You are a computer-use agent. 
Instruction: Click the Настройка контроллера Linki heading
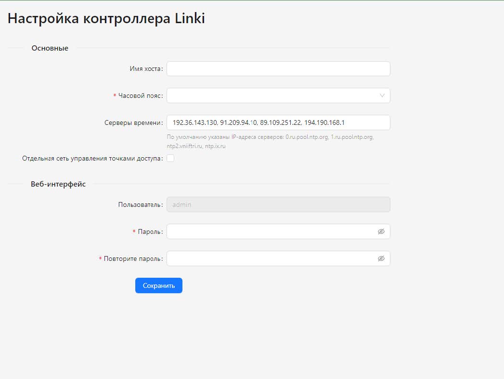pos(106,18)
